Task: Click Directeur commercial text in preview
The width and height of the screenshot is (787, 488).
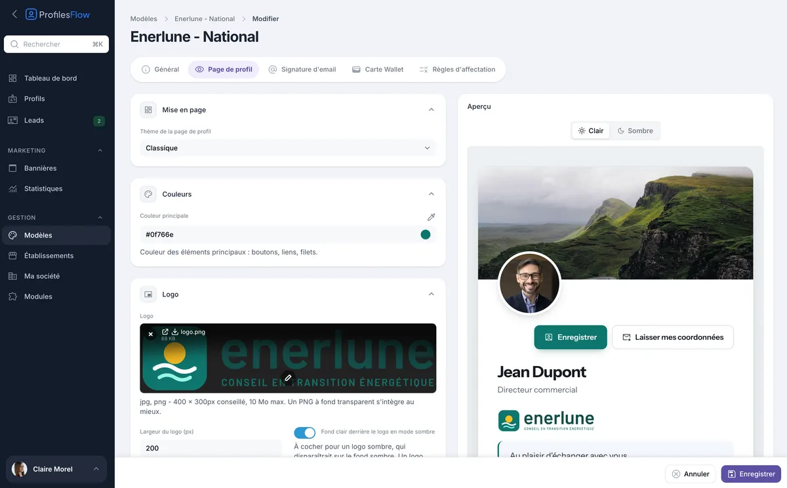Action: coord(537,390)
